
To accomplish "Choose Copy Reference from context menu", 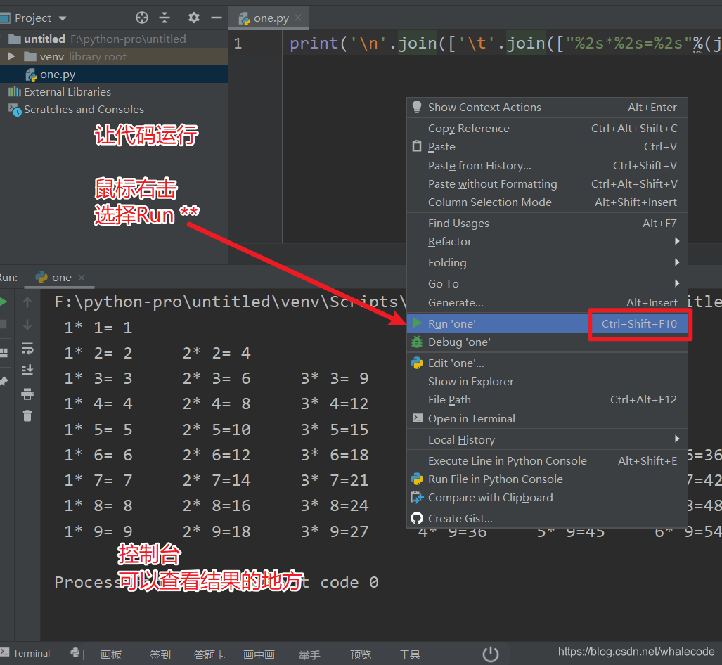I will coord(547,129).
